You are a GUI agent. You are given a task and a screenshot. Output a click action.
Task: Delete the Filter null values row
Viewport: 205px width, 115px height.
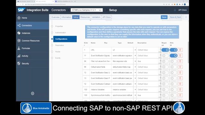pyautogui.click(x=180, y=61)
